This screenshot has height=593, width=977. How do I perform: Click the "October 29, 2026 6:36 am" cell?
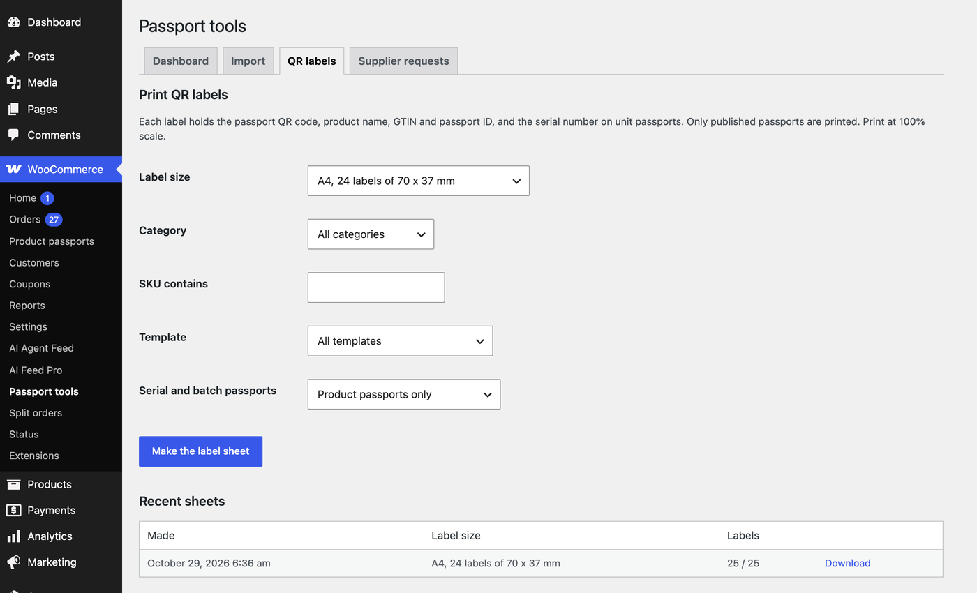point(209,563)
